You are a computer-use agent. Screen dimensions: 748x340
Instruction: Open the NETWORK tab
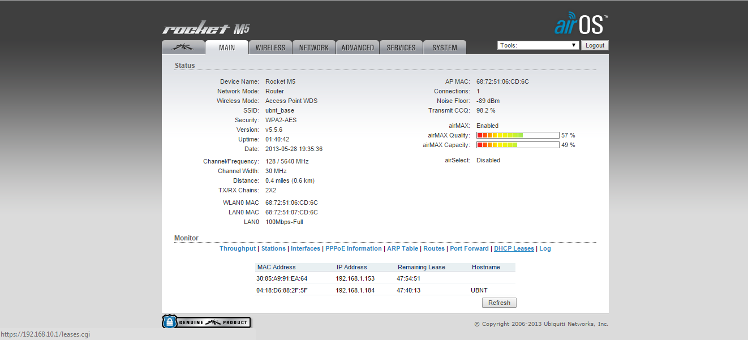click(314, 48)
